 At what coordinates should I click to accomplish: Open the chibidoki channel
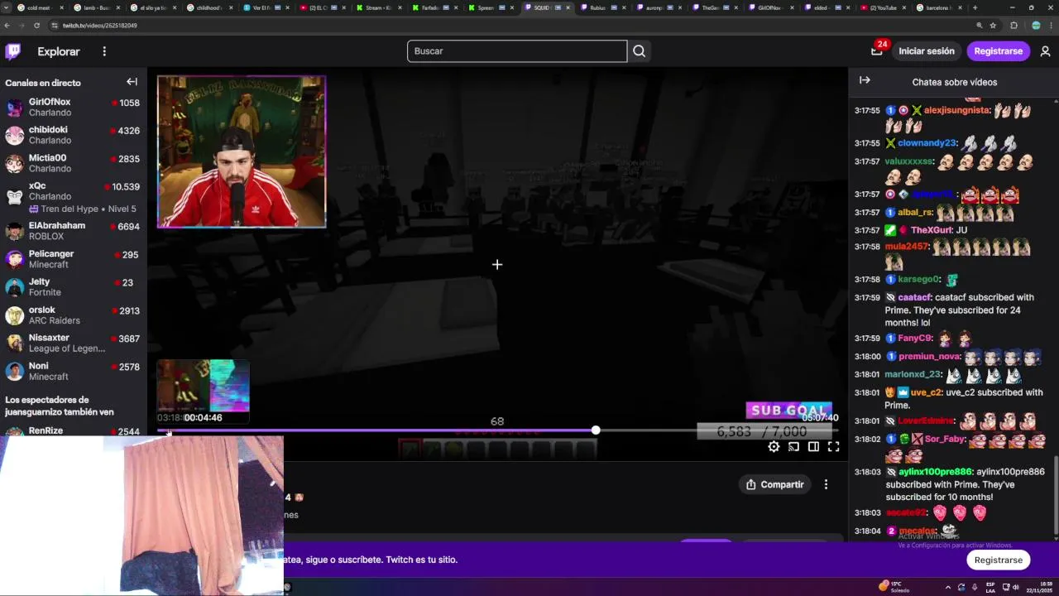74,135
